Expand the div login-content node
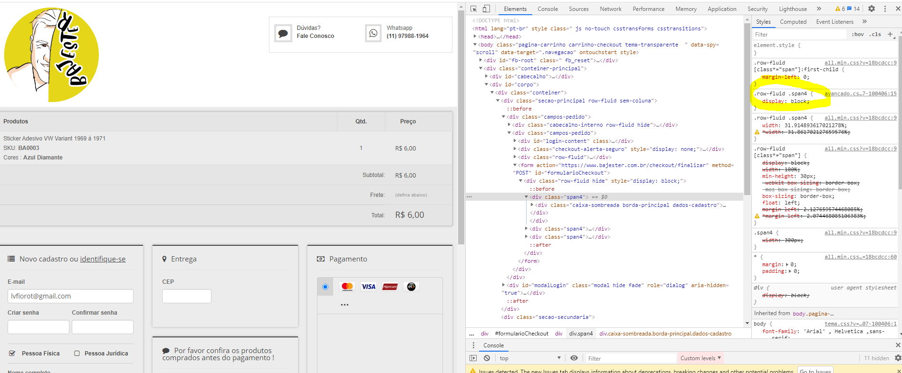 515,141
